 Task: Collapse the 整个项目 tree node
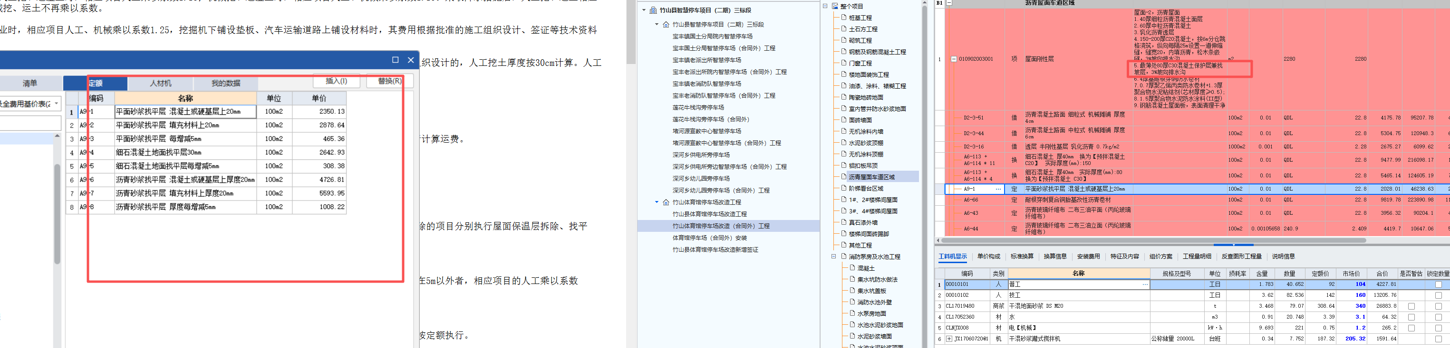pyautogui.click(x=825, y=6)
